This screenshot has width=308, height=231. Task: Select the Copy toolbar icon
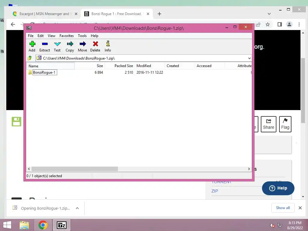70,46
